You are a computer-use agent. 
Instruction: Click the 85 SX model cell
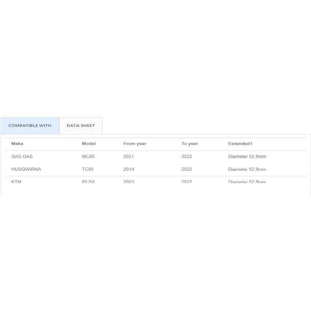click(x=88, y=182)
